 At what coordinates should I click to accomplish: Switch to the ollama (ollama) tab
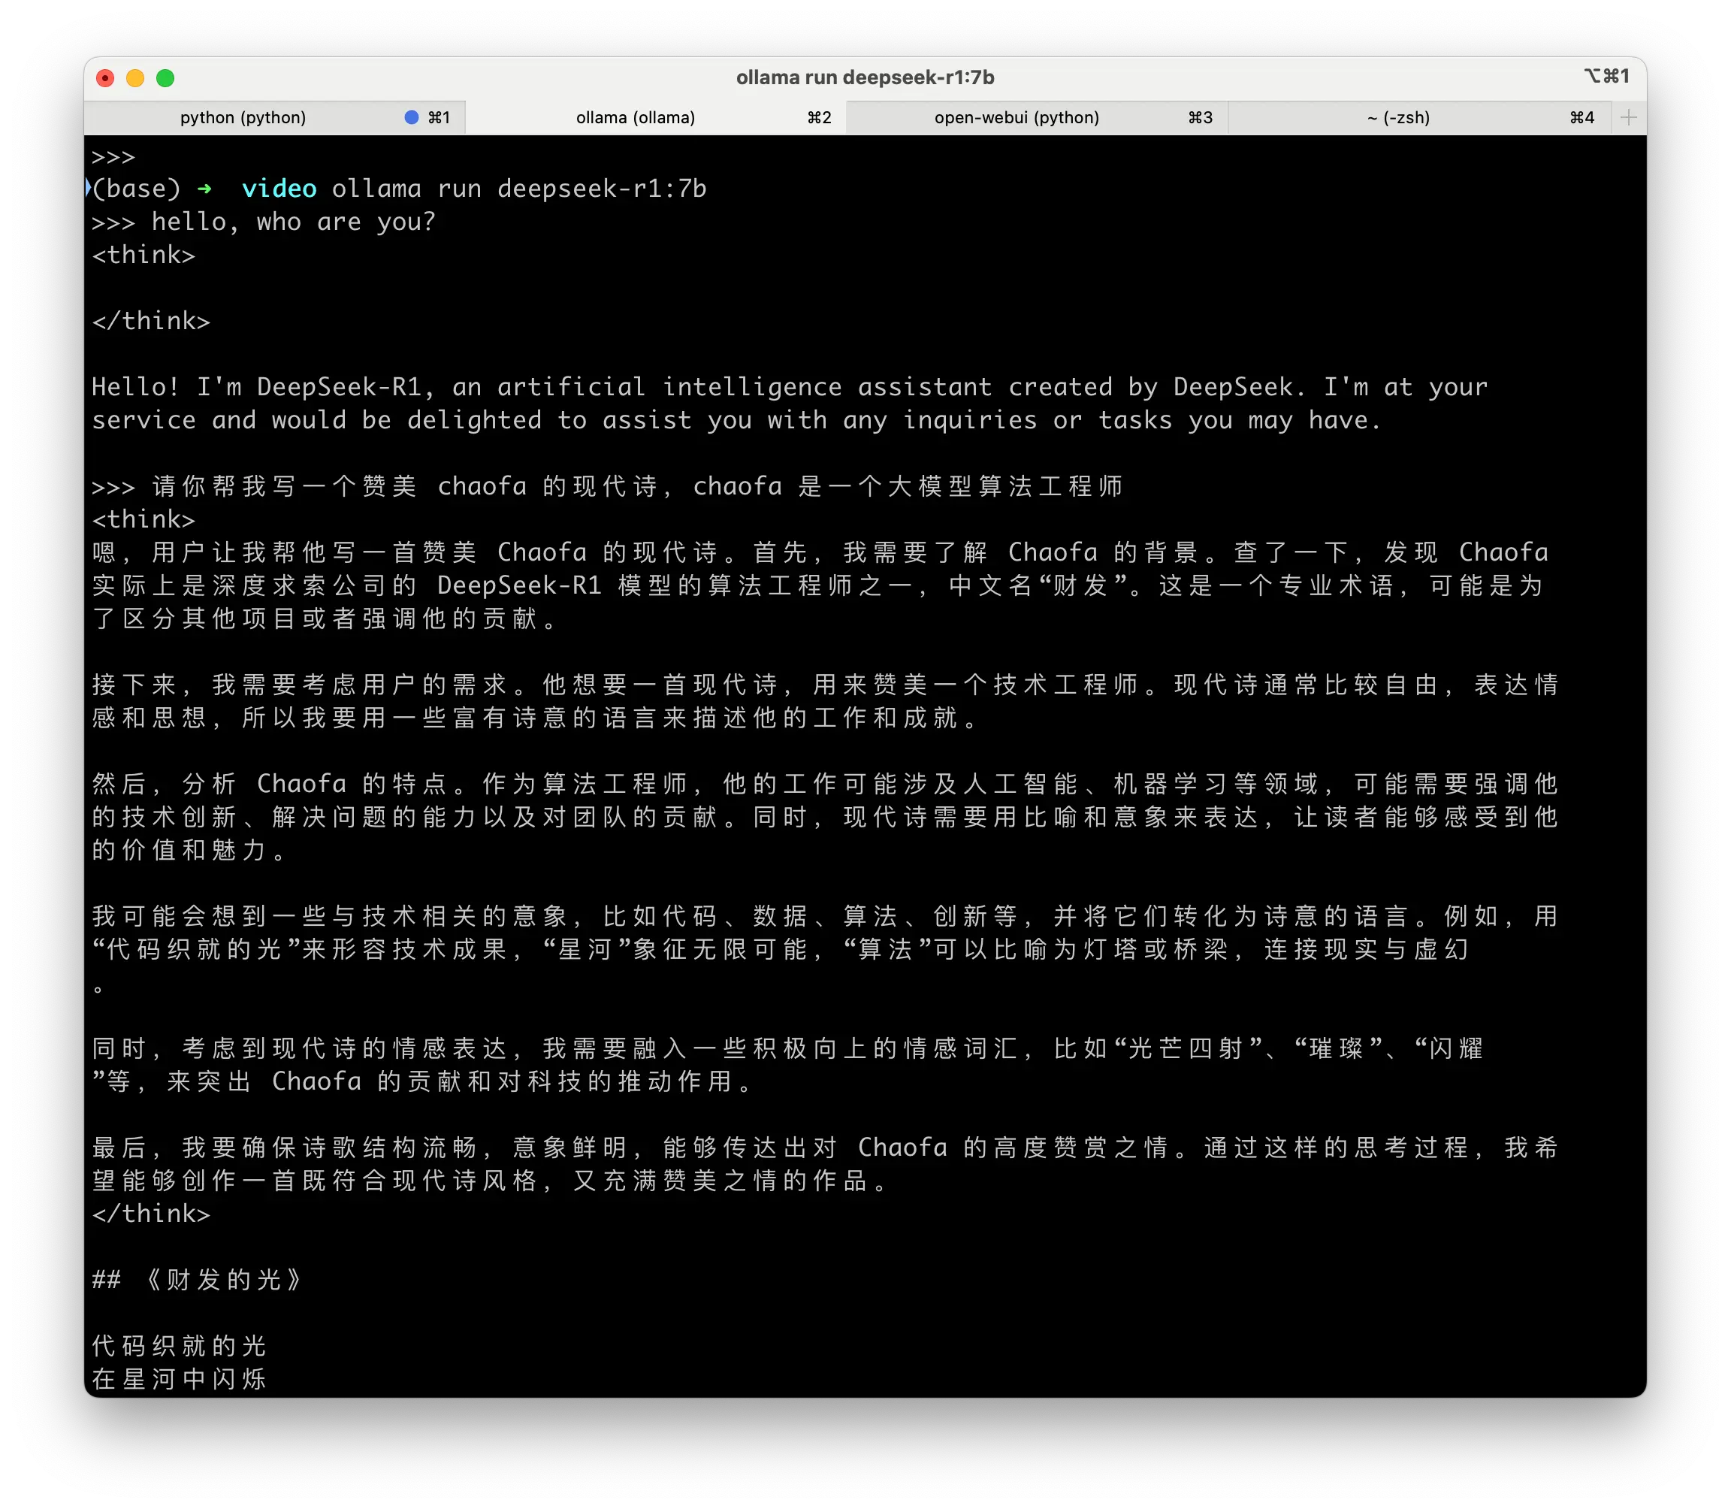coord(635,117)
